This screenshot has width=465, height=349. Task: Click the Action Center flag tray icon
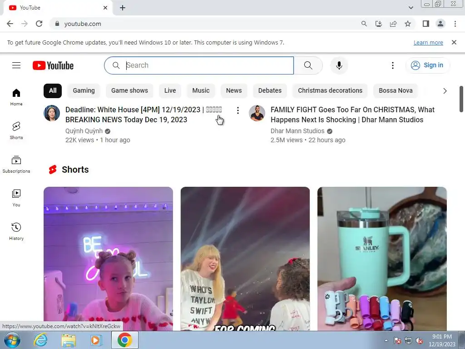397,341
